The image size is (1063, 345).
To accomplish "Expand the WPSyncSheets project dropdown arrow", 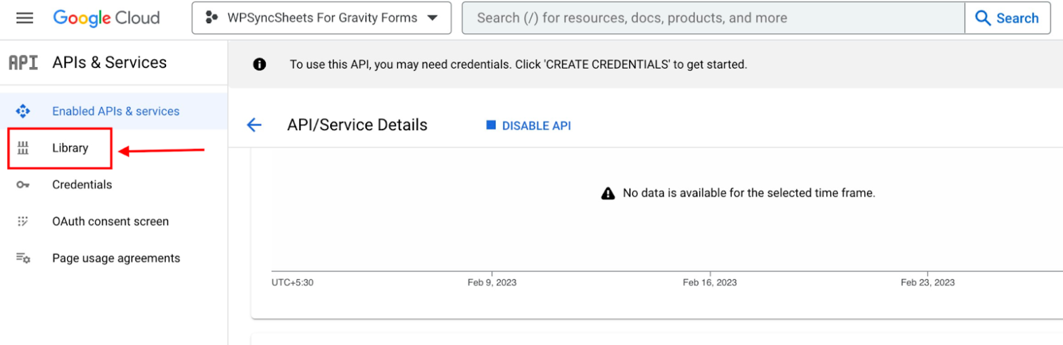I will click(432, 18).
